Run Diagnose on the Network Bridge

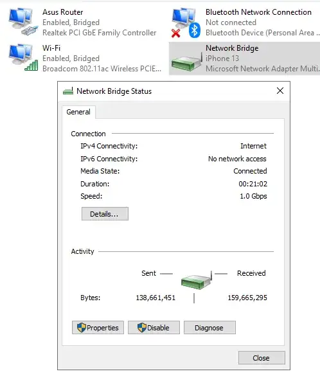pos(209,328)
